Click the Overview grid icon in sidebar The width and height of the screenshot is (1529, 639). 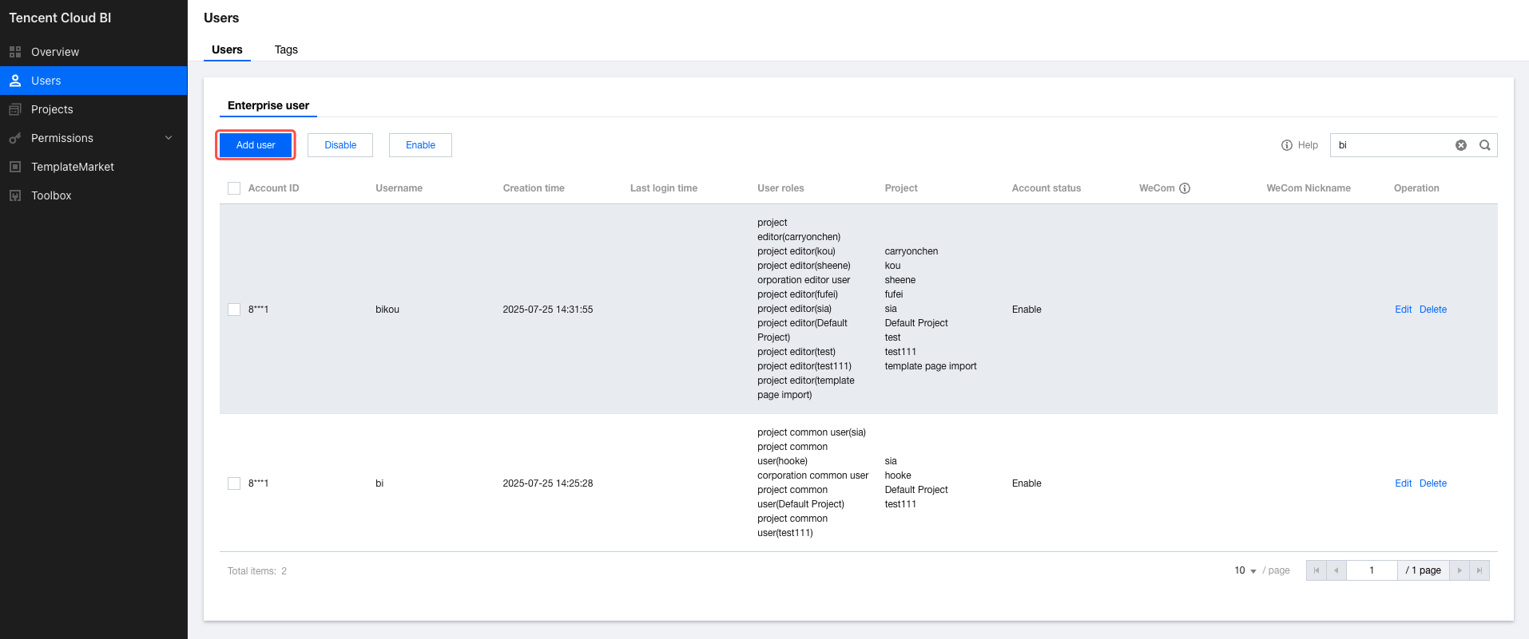pos(15,52)
